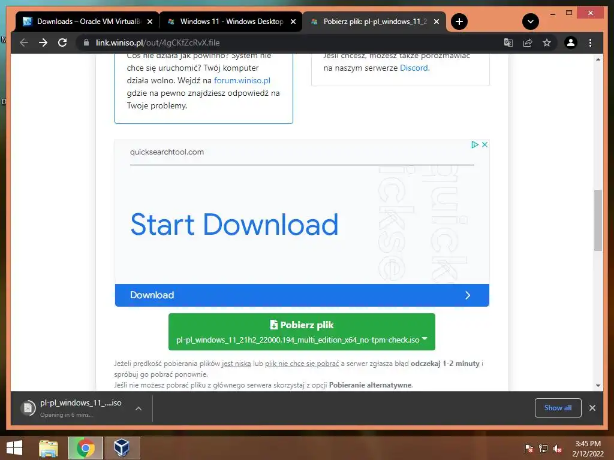Click the network tray icon

543,448
